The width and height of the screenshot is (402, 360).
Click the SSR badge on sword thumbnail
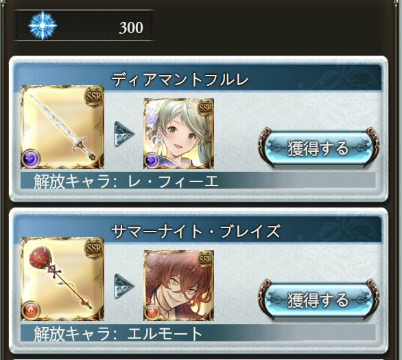tap(94, 97)
